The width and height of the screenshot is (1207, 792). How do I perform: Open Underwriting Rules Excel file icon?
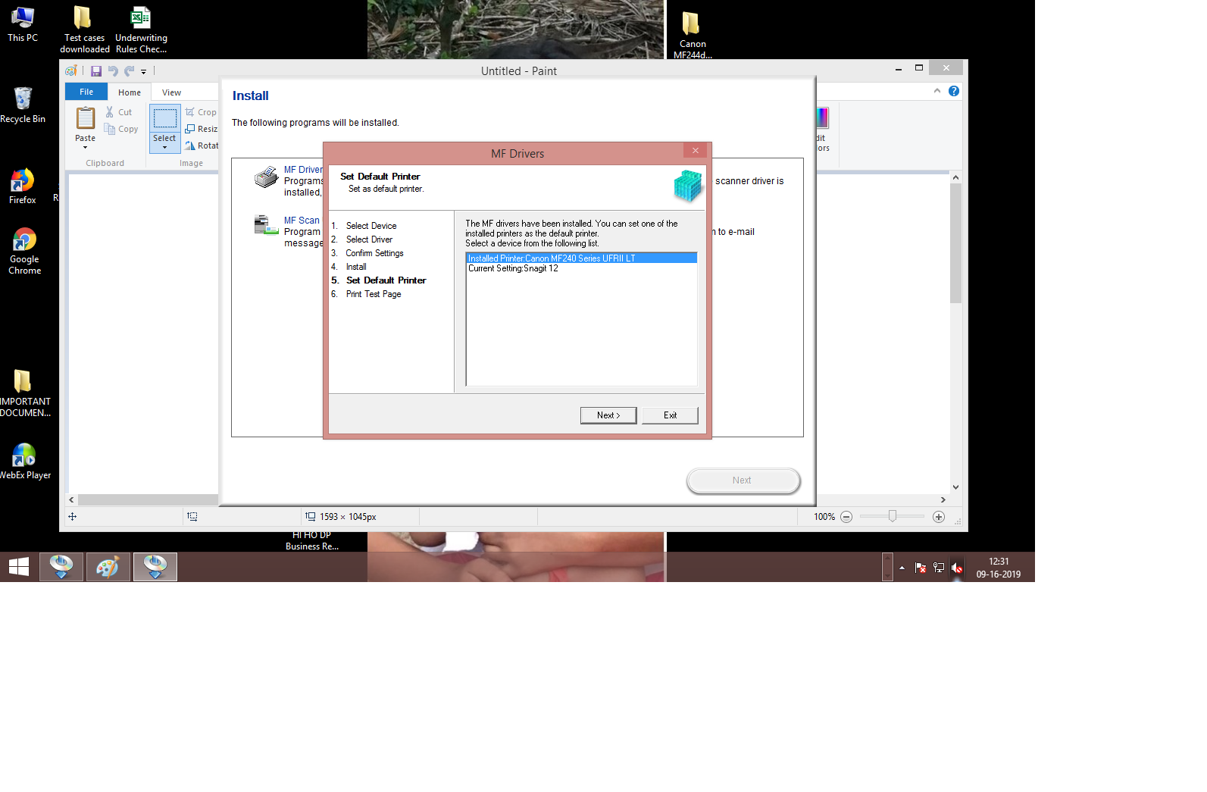click(x=141, y=29)
